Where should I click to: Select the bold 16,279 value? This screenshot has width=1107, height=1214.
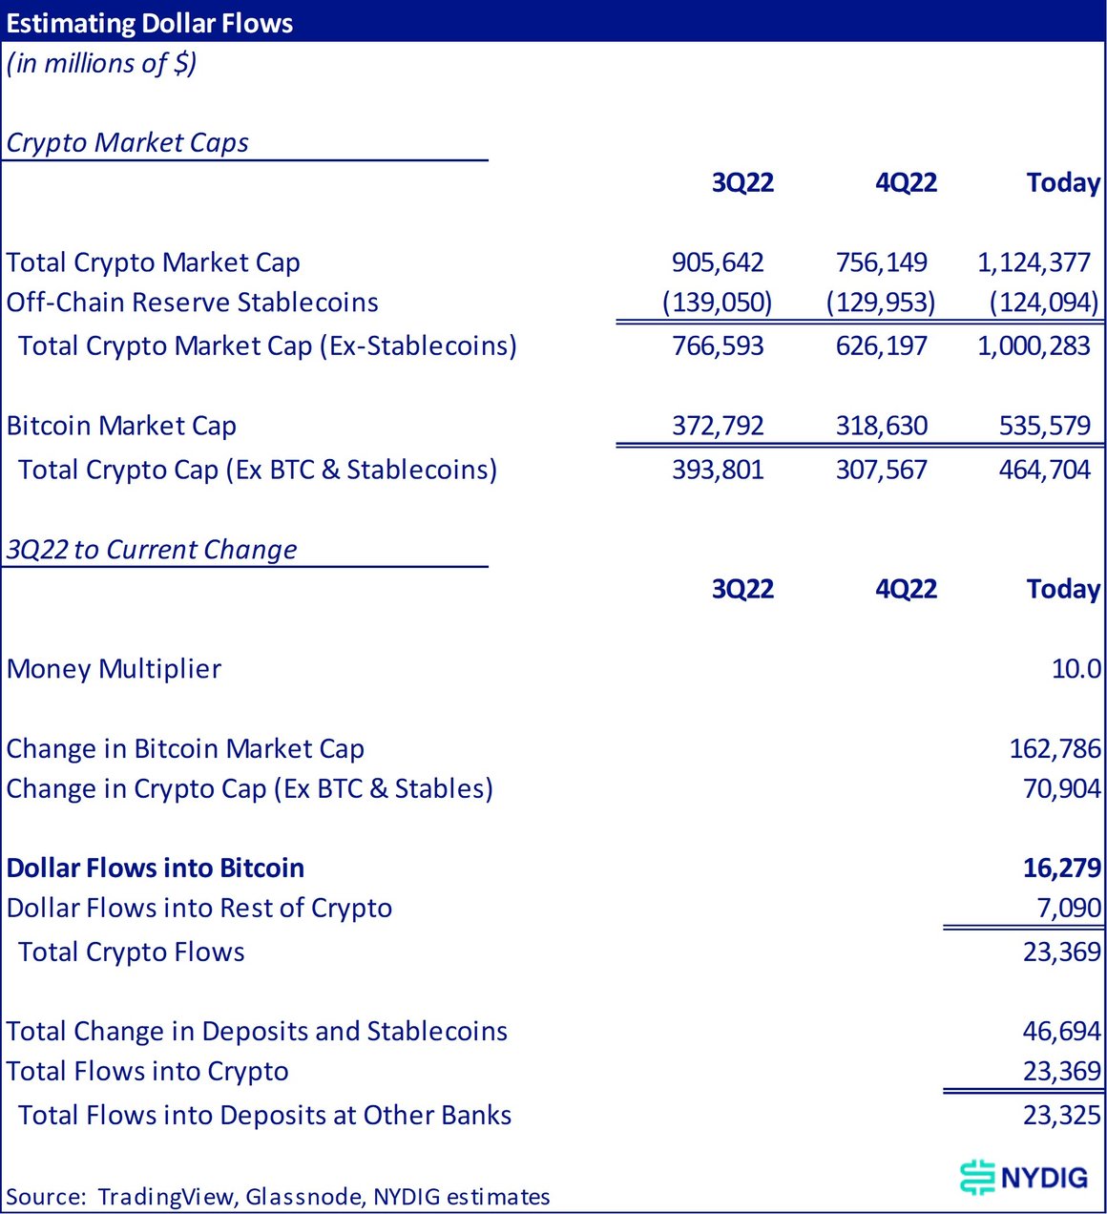pyautogui.click(x=1061, y=869)
